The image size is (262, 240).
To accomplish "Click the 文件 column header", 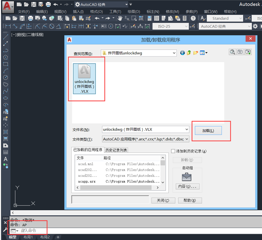I will pyautogui.click(x=89, y=158).
